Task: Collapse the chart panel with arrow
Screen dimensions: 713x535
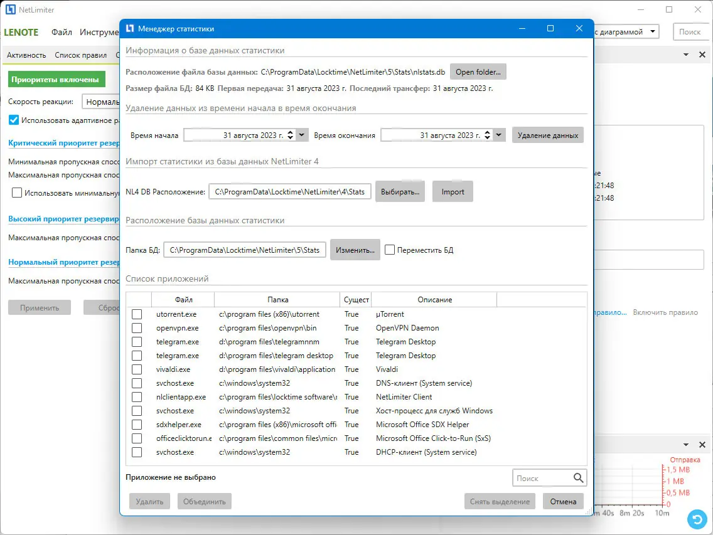Action: pyautogui.click(x=686, y=445)
